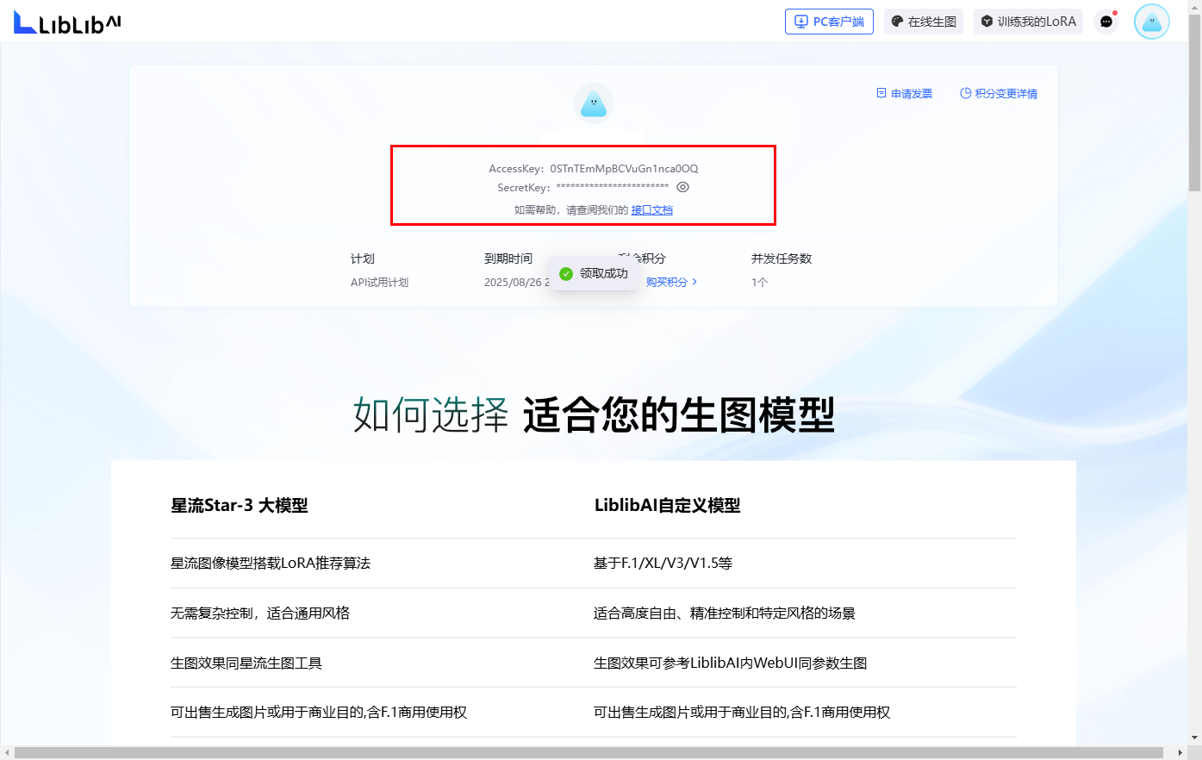The width and height of the screenshot is (1202, 760).
Task: Click the cell 基于F.1/XL/V3/V1.5等
Action: (x=663, y=564)
